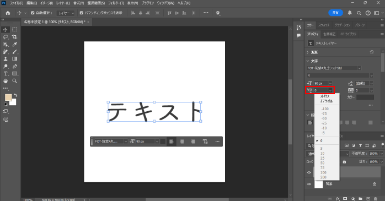Toggle left-align text in the contextual bar
This screenshot has width=385, height=201.
click(172, 142)
